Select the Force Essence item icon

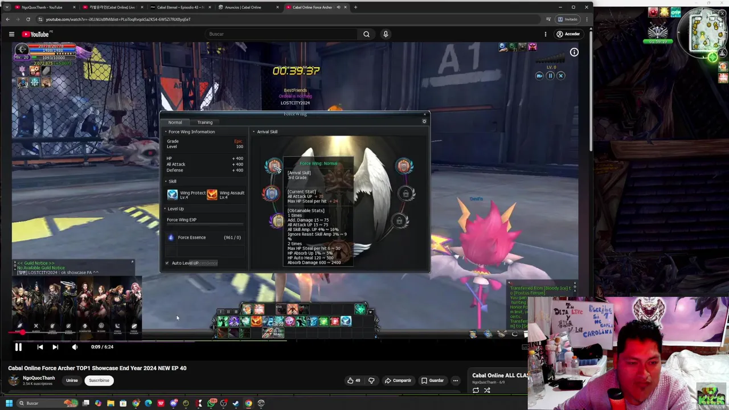point(171,237)
